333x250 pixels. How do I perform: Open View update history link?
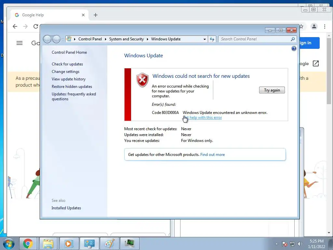click(x=69, y=79)
